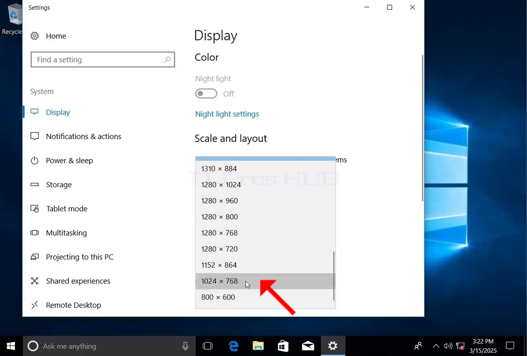Image resolution: width=527 pixels, height=356 pixels.
Task: Open Night light settings link
Action: coord(227,114)
